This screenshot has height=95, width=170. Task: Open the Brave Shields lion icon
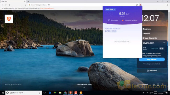tap(137, 5)
